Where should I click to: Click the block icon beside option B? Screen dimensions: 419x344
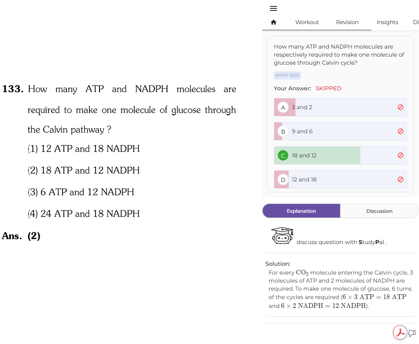coord(400,131)
